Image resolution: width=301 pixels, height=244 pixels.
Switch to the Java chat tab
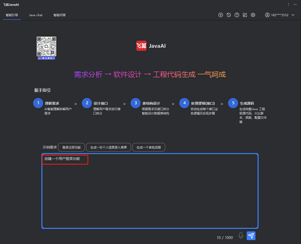click(x=36, y=15)
